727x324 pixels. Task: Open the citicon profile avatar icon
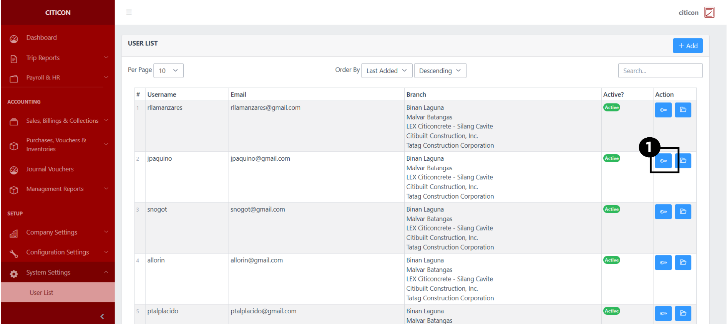point(709,12)
